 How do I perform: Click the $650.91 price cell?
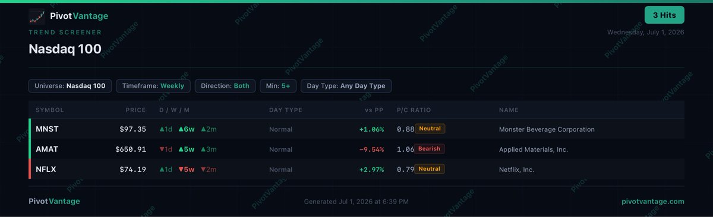pyautogui.click(x=131, y=149)
